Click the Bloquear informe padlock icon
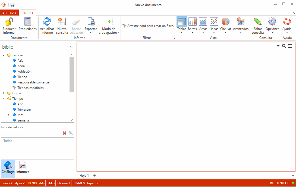The width and height of the screenshot is (296, 187). click(9, 22)
